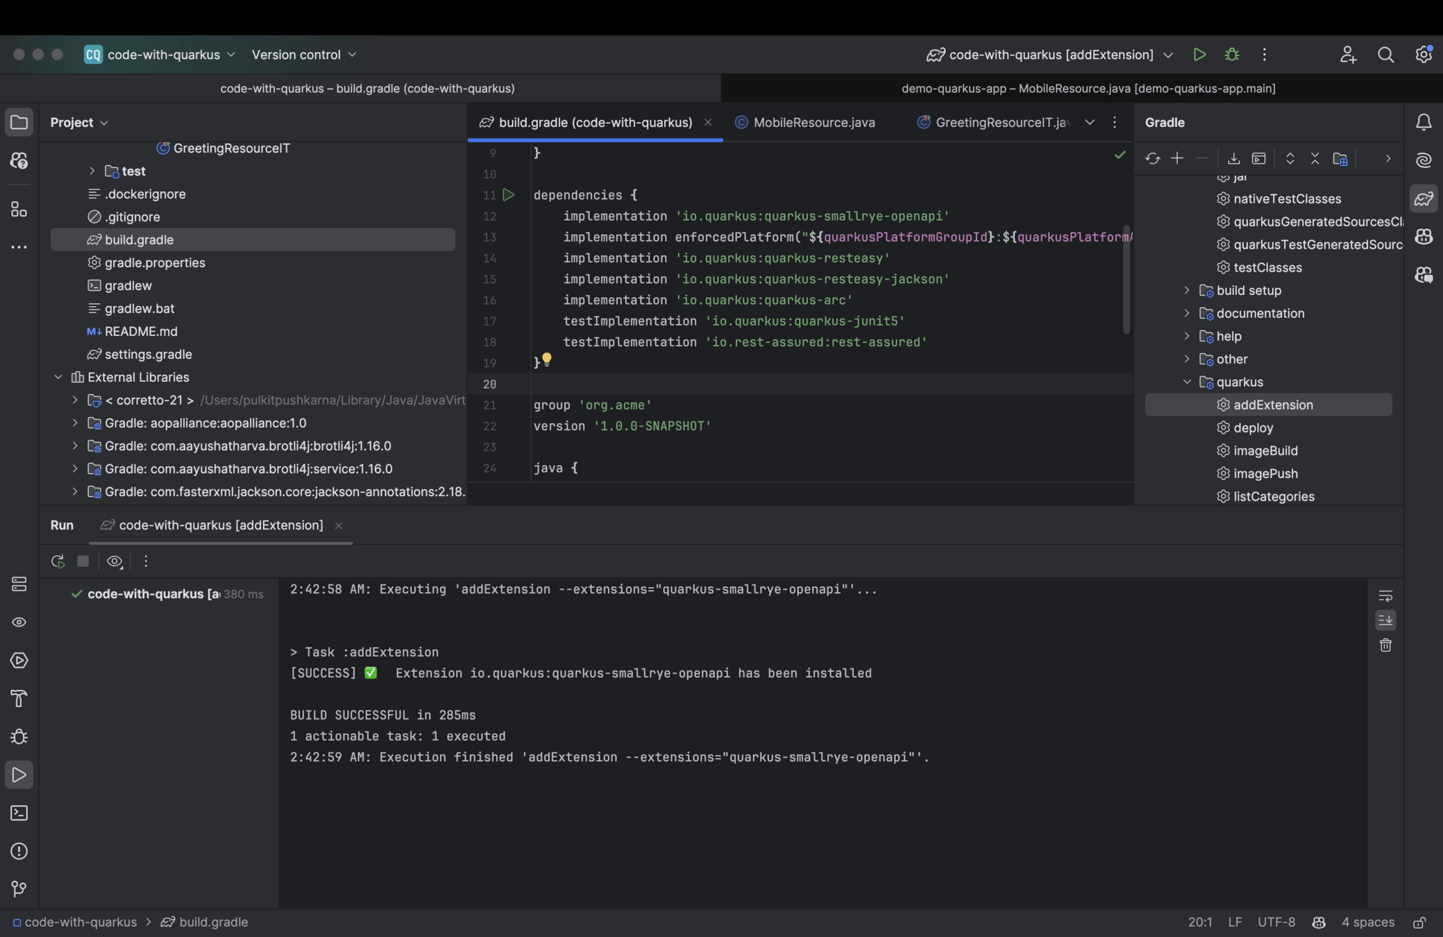The image size is (1443, 937).
Task: Expand the build setup Gradle group
Action: [x=1187, y=291]
